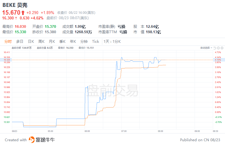Click the zoom in (plus) chart icon
This screenshot has width=225, height=146.
222,48
